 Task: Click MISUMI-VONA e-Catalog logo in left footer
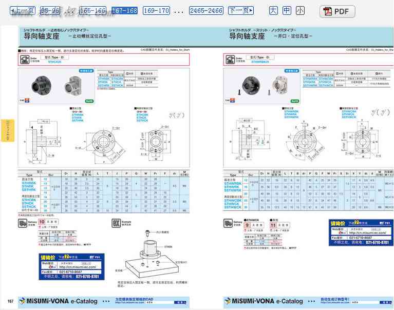(x=59, y=301)
